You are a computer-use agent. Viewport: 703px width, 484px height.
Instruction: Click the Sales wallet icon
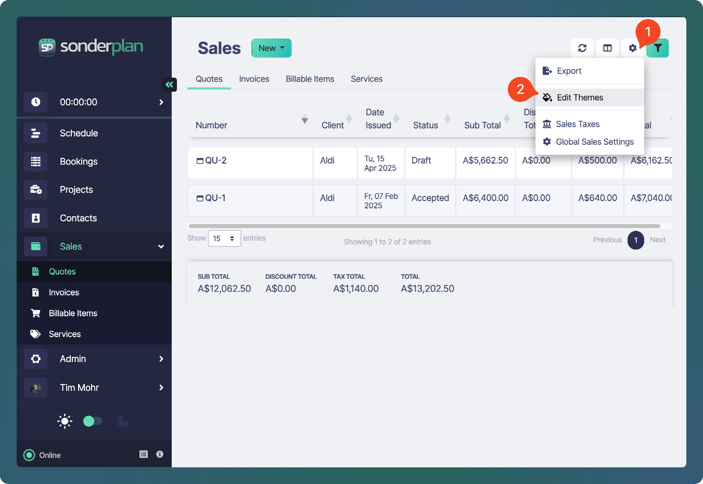36,246
